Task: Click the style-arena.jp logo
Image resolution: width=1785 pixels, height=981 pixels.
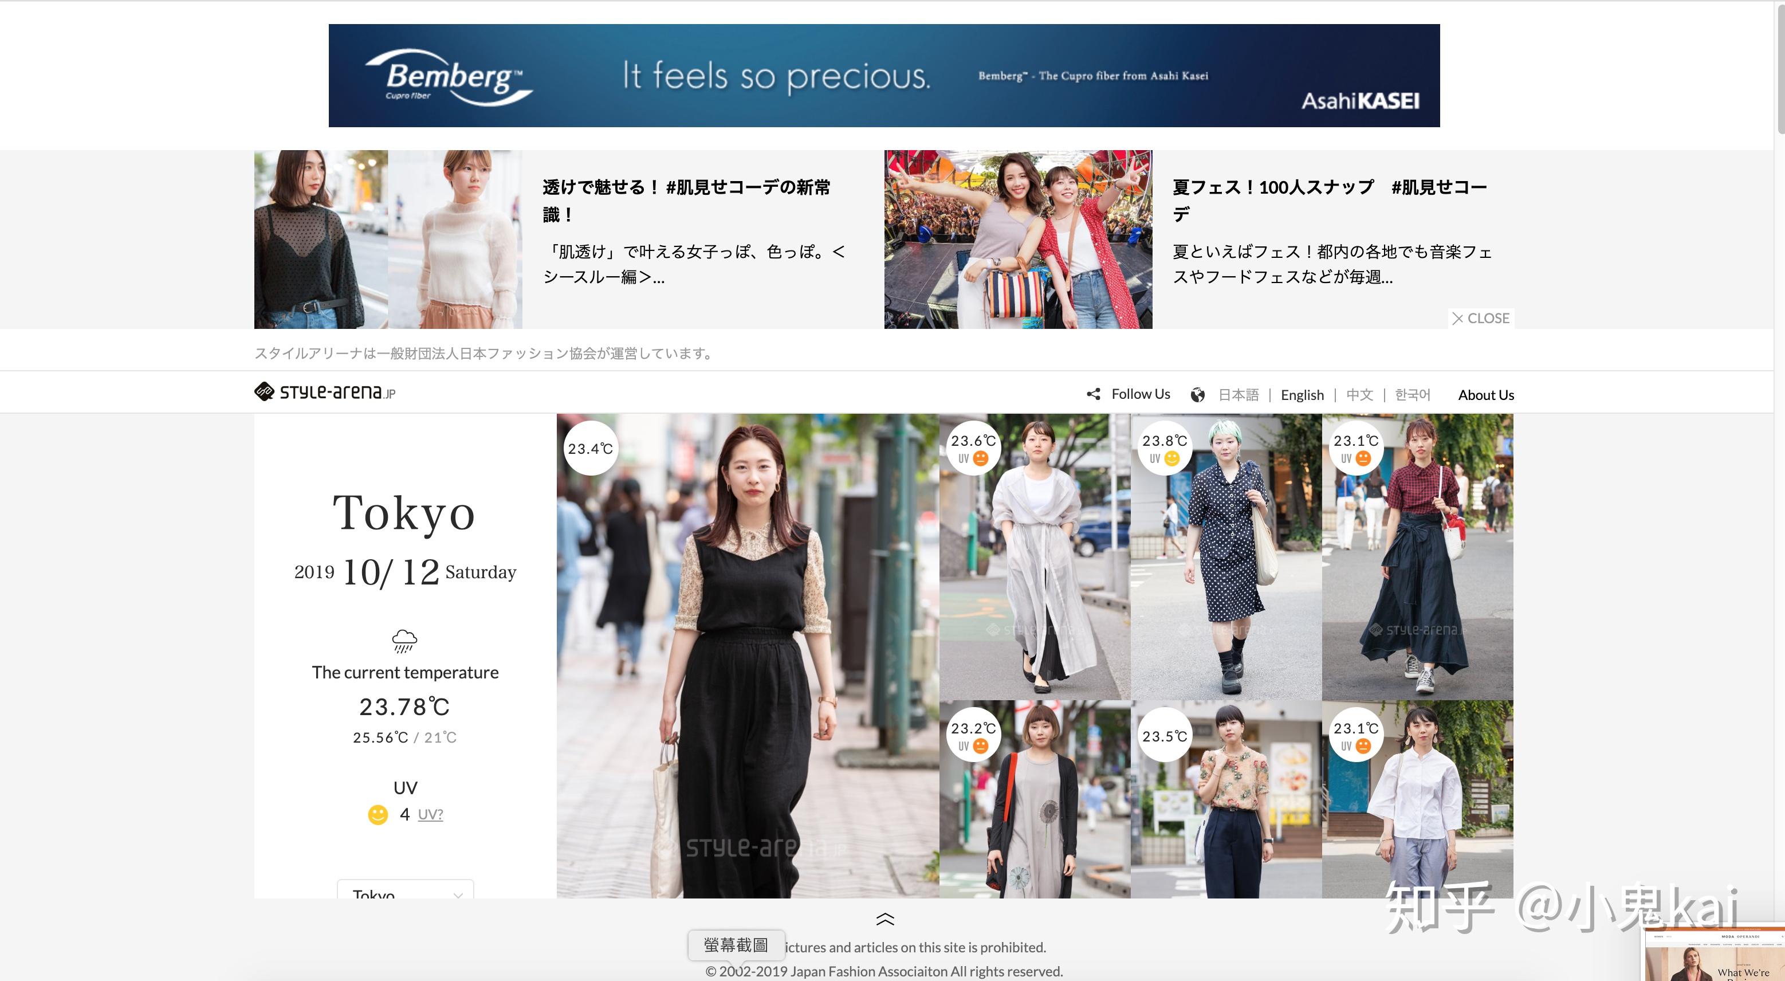Action: click(324, 393)
